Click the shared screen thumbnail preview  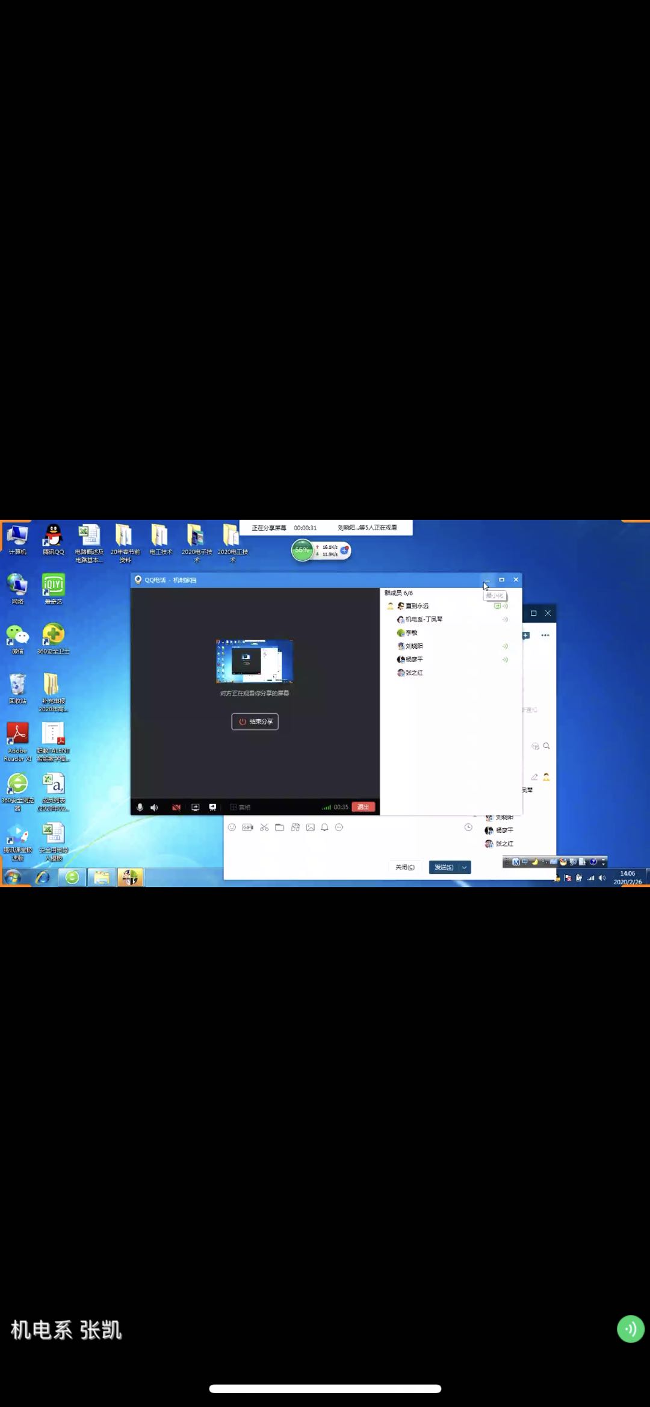[255, 661]
